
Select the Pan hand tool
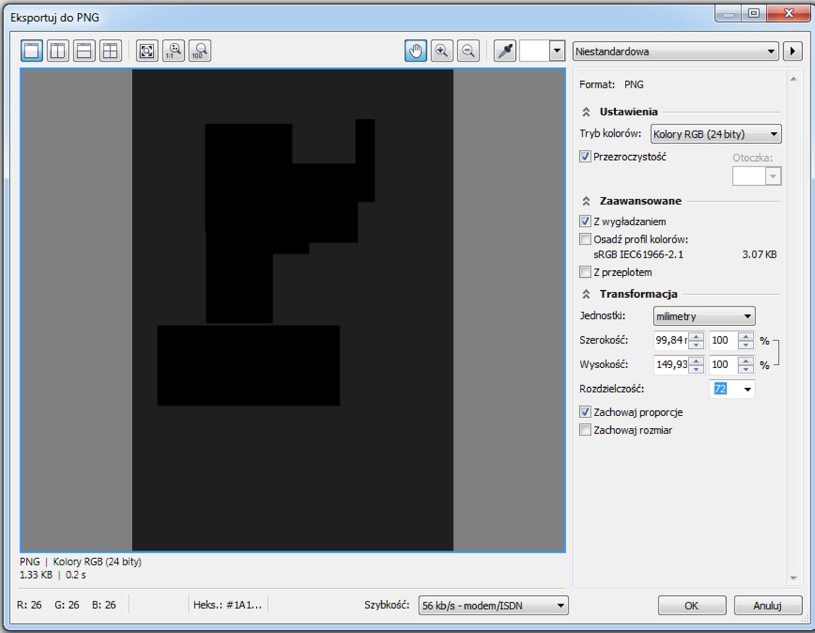(x=415, y=51)
